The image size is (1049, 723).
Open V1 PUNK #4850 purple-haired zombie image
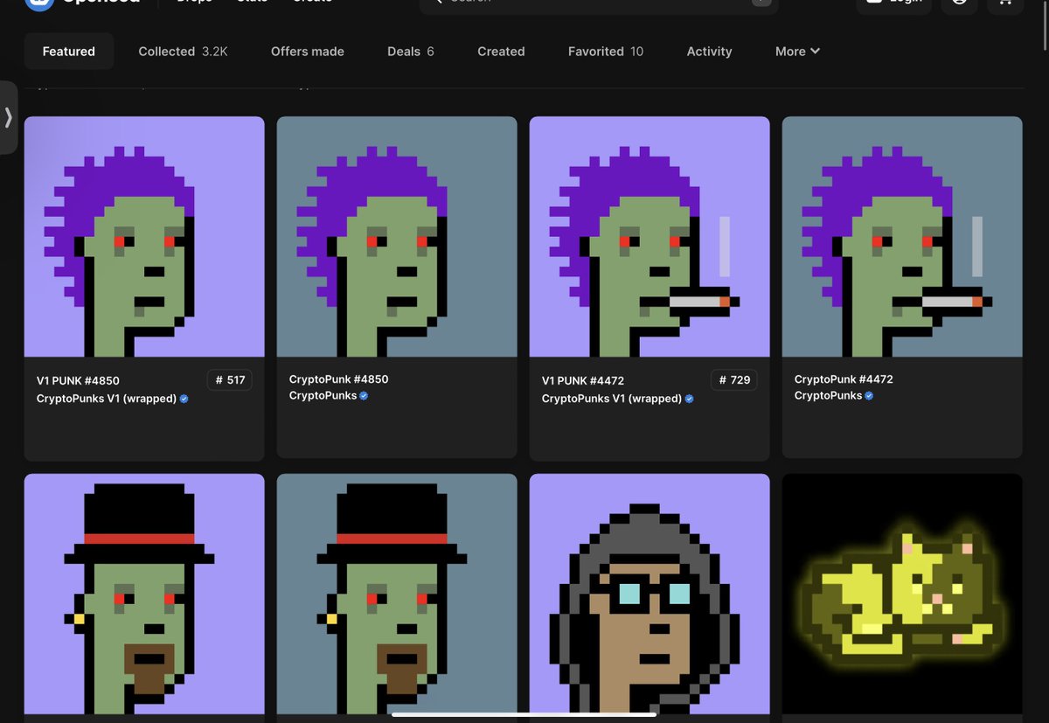(144, 237)
